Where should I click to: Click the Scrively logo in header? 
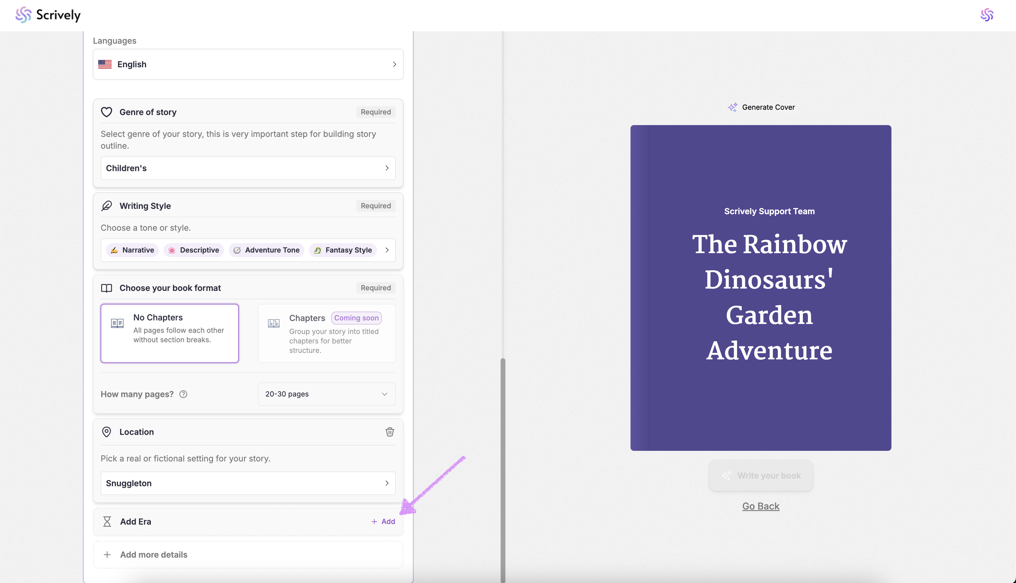(x=48, y=15)
